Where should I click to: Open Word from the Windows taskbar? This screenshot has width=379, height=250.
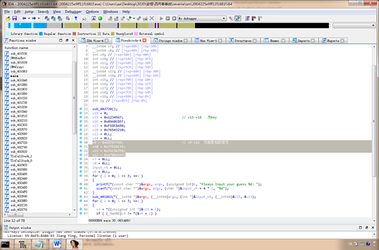[x=57, y=245]
